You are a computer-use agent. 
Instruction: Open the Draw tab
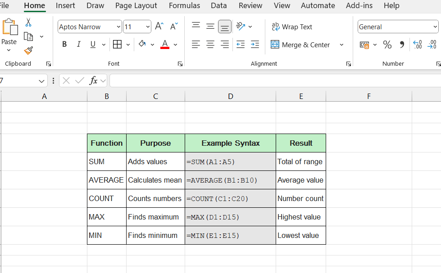(95, 5)
